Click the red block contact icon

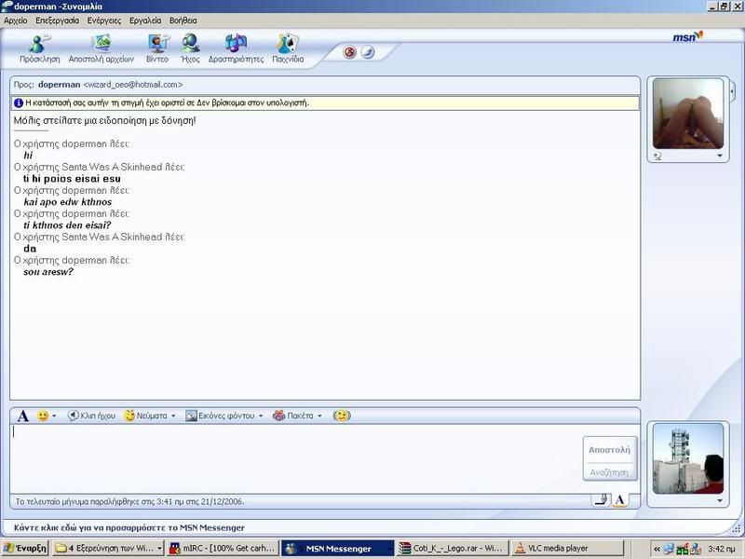350,52
